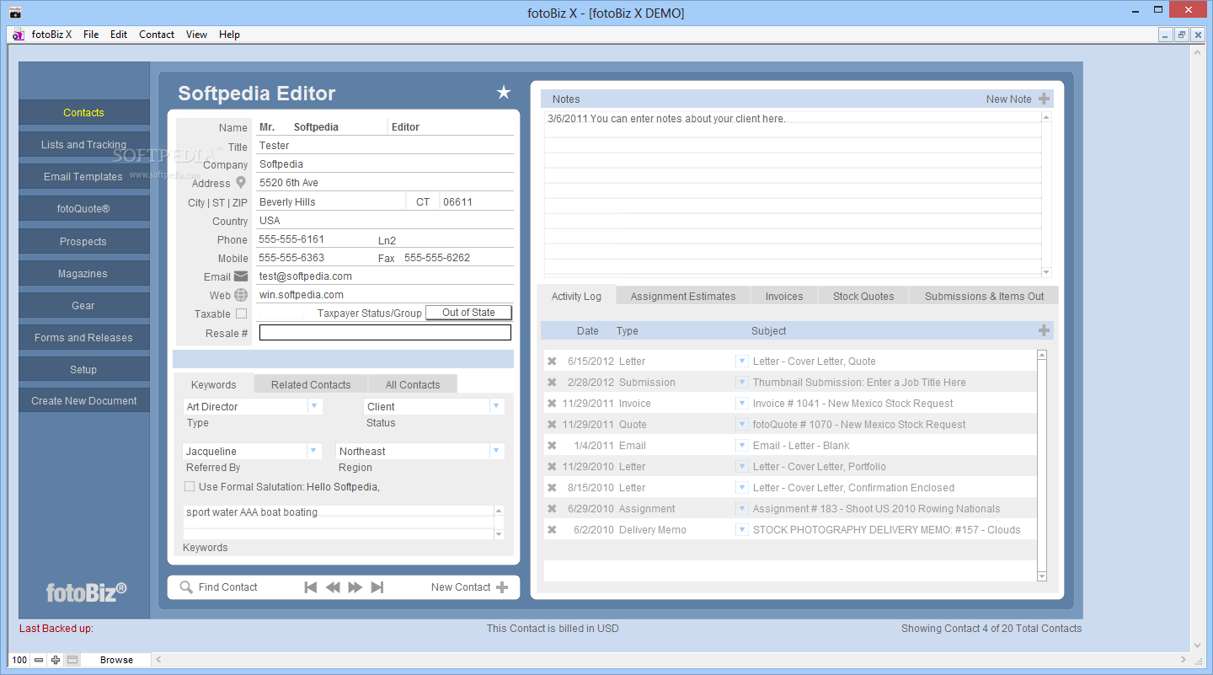Image resolution: width=1213 pixels, height=675 pixels.
Task: Click the Resale # input field
Action: tap(385, 333)
